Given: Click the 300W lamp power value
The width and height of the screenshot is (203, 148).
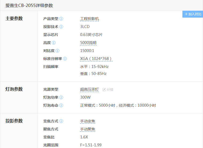Looking at the screenshot, I should 85,97.
